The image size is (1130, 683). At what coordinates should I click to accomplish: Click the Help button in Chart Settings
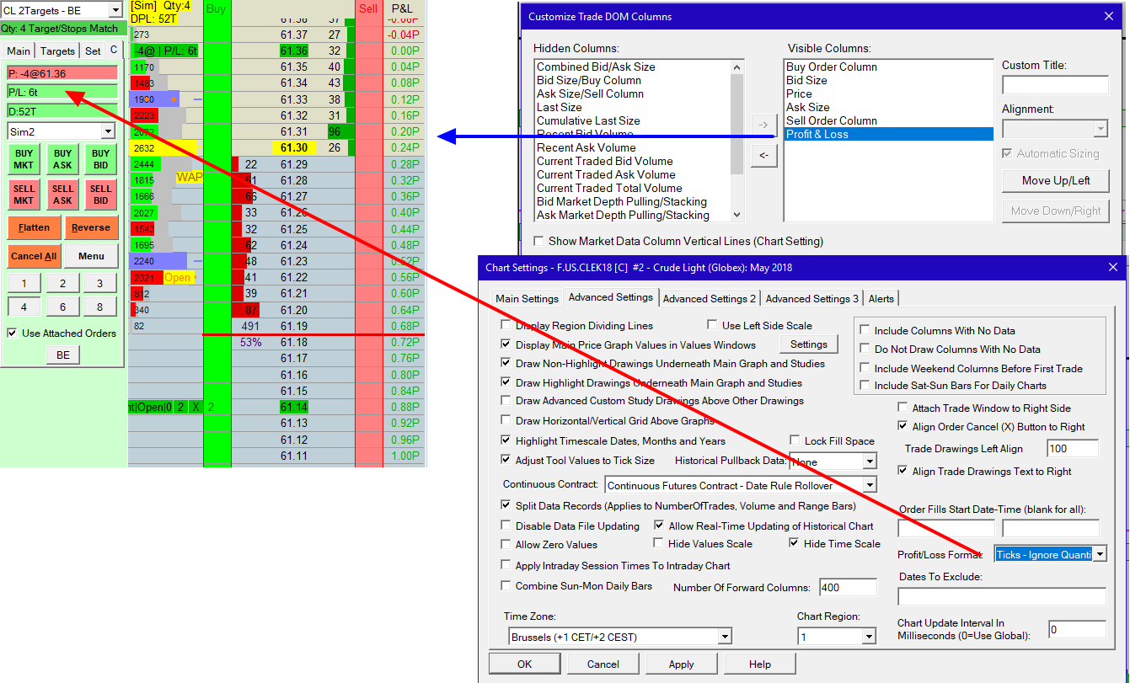tap(759, 664)
